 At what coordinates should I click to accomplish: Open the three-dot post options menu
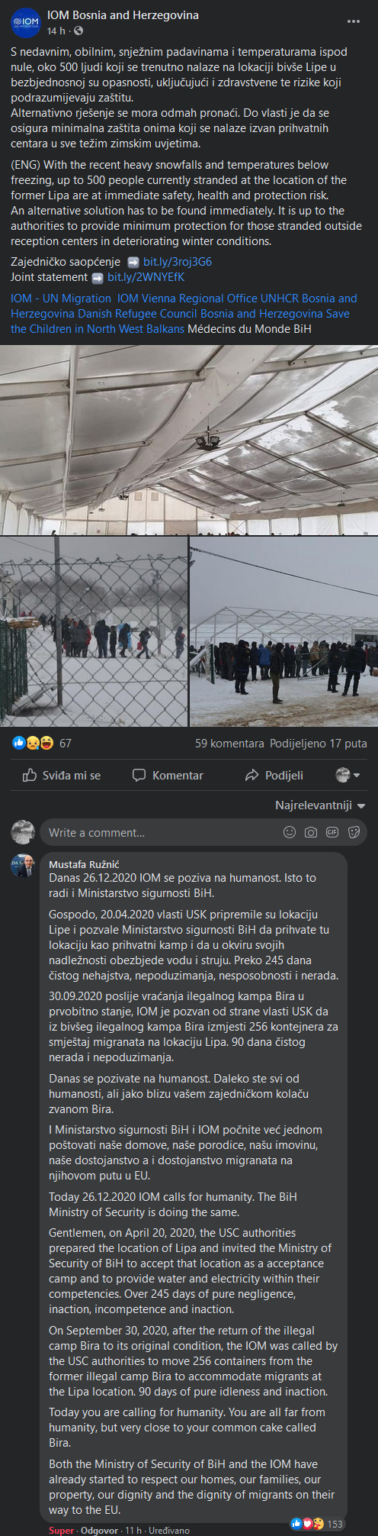point(353,21)
